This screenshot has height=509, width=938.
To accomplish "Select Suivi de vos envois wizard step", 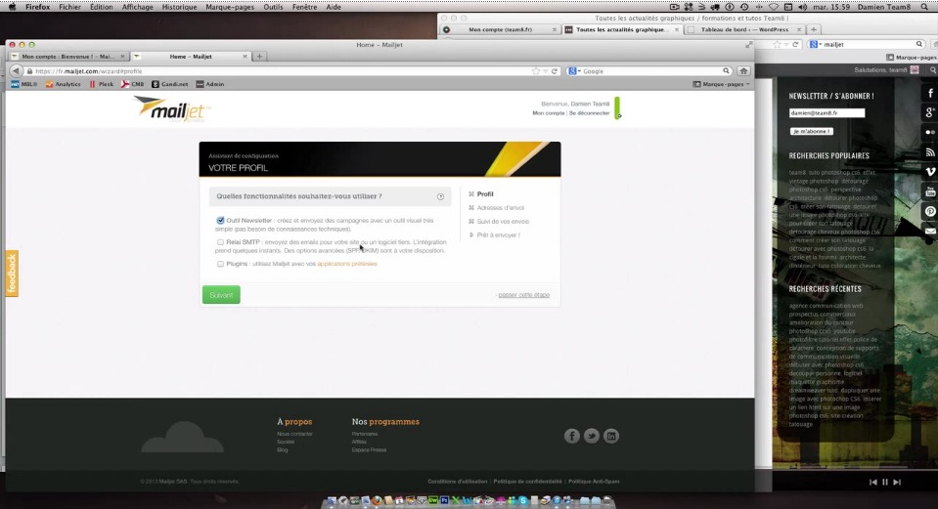I will pos(503,221).
